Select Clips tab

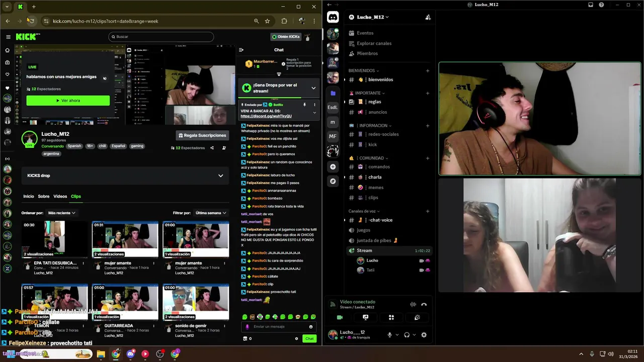click(76, 197)
